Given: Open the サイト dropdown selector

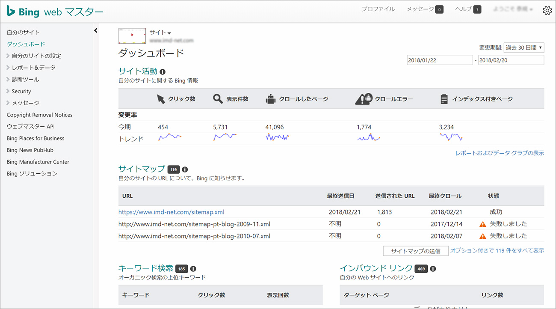Looking at the screenshot, I should (160, 33).
